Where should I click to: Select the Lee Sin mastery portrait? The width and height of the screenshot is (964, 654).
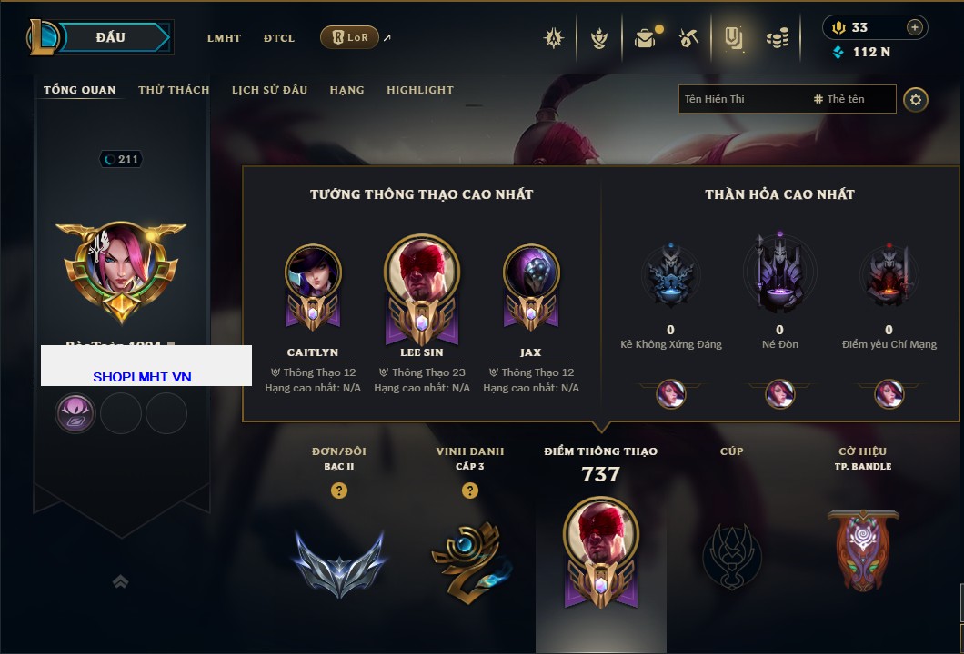pyautogui.click(x=422, y=291)
